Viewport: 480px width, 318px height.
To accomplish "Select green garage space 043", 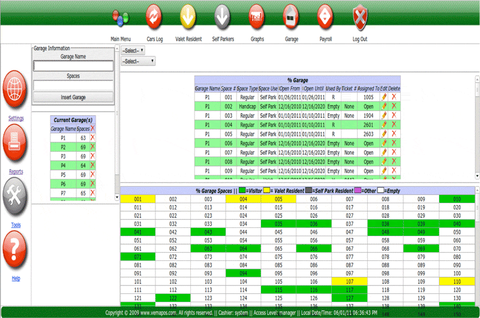I will pos(208,232).
